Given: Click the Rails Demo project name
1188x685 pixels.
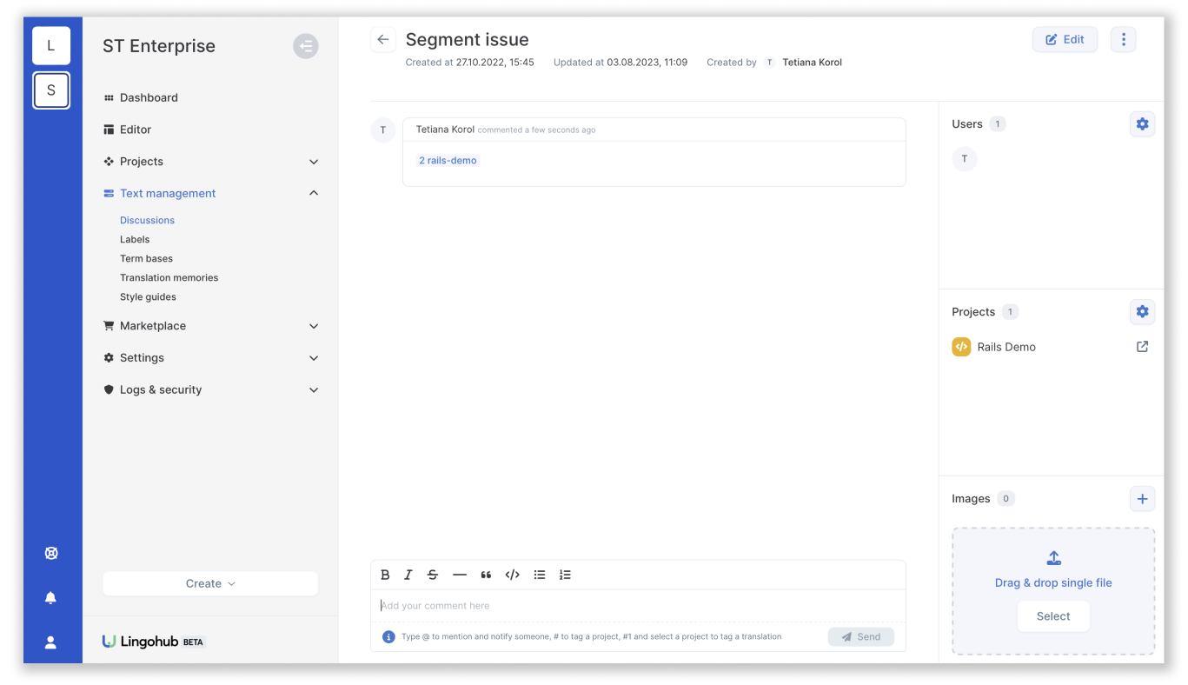Looking at the screenshot, I should (1006, 347).
